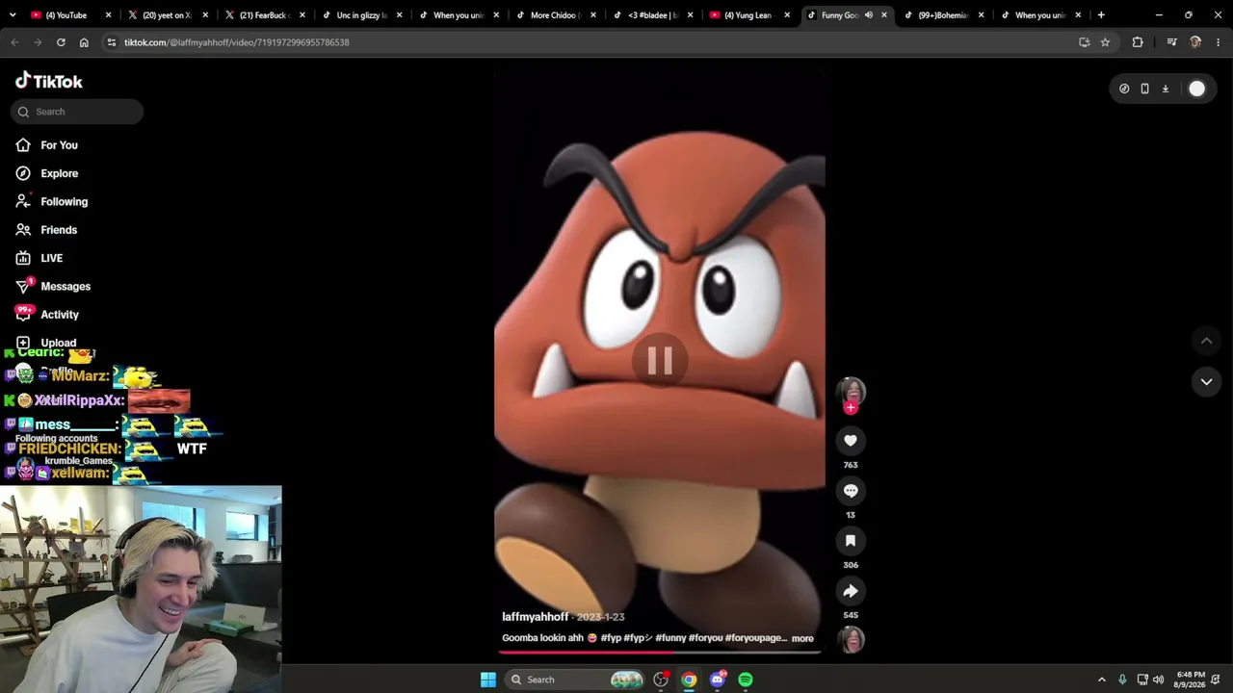The image size is (1233, 693).
Task: Show hidden system tray icons
Action: 1102,680
